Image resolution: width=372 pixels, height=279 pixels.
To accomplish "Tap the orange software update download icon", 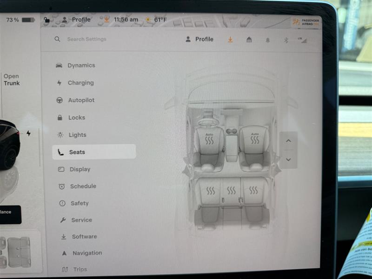I will click(x=230, y=40).
